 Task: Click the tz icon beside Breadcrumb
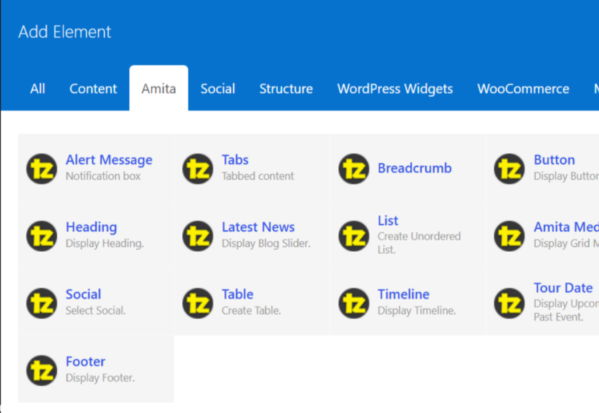pos(354,169)
